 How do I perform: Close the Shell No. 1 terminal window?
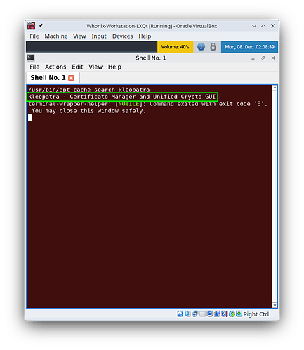[273, 58]
